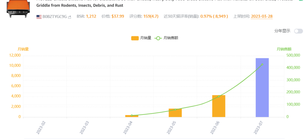
Task: Click the 500,000 right axis label
Action: pyautogui.click(x=293, y=55)
